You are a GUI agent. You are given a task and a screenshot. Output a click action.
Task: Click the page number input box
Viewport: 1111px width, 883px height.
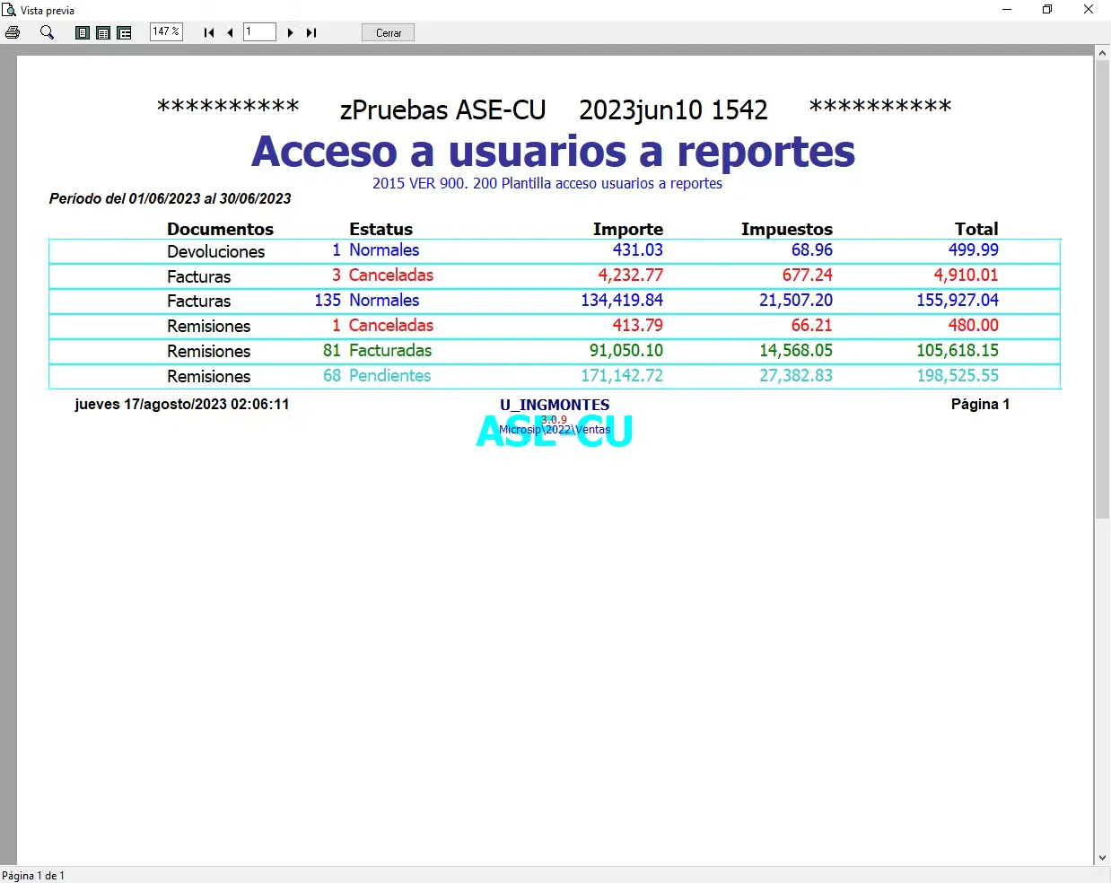259,32
